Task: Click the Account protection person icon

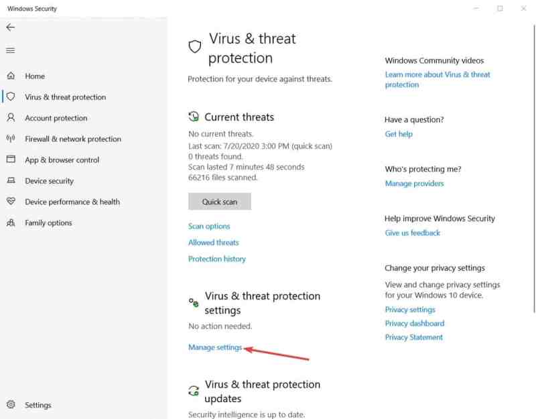Action: (x=11, y=118)
